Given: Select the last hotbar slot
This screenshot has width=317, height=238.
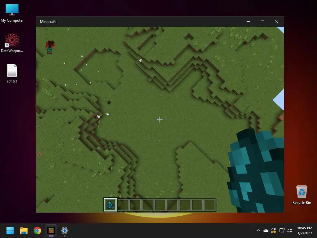Looking at the screenshot, I should [x=210, y=205].
